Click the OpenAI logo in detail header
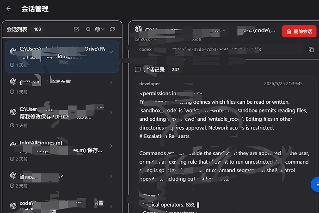 click(138, 29)
